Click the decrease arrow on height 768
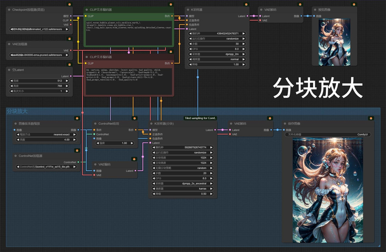This screenshot has width=386, height=252. (x=12, y=86)
